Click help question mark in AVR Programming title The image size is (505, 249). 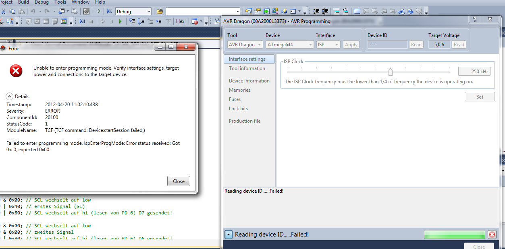(x=475, y=19)
